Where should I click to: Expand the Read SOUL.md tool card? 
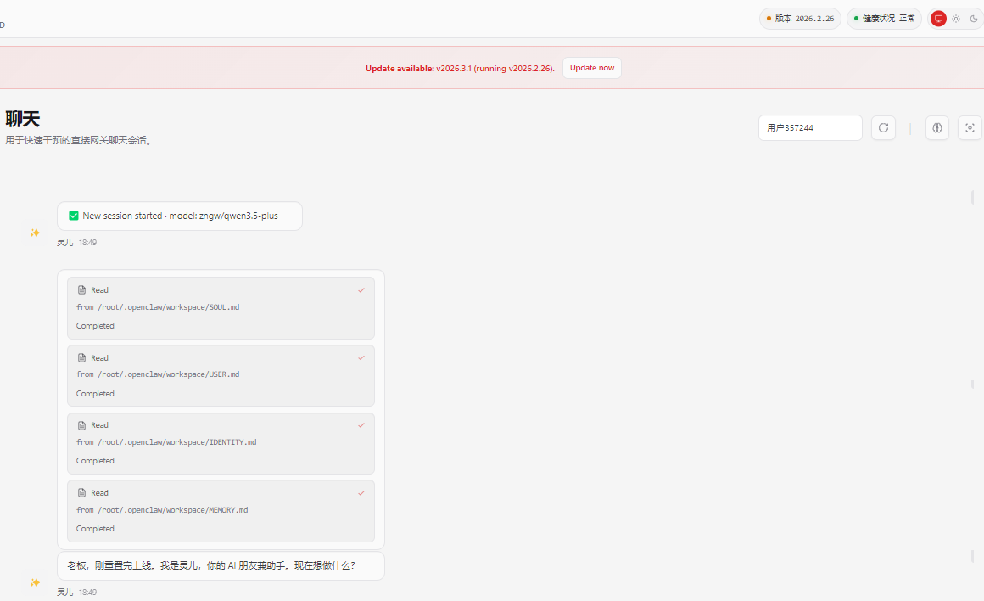coord(221,307)
